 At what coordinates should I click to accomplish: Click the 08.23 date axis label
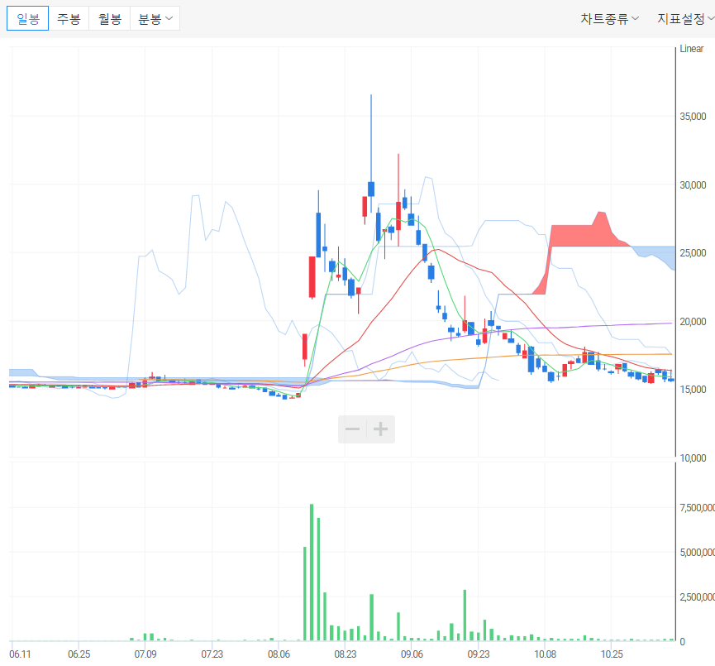(346, 654)
